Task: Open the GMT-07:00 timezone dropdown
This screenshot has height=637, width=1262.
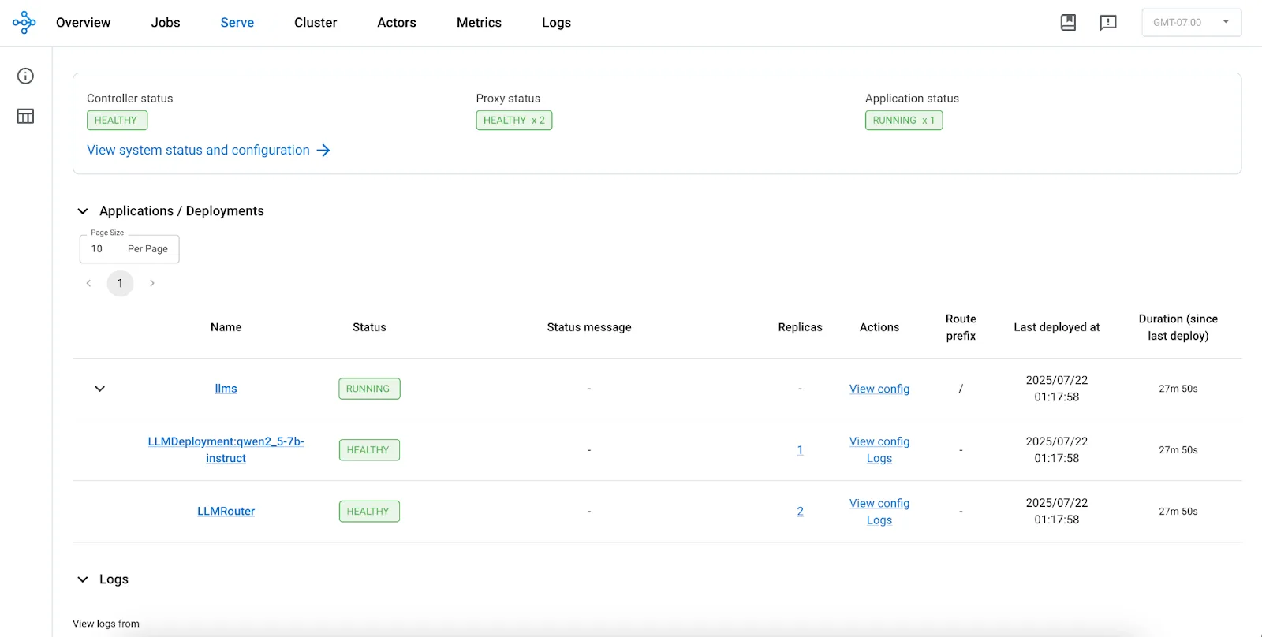Action: tap(1191, 22)
